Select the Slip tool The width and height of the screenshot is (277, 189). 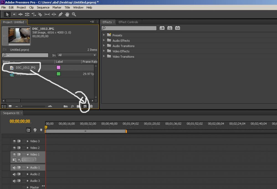[47, 14]
